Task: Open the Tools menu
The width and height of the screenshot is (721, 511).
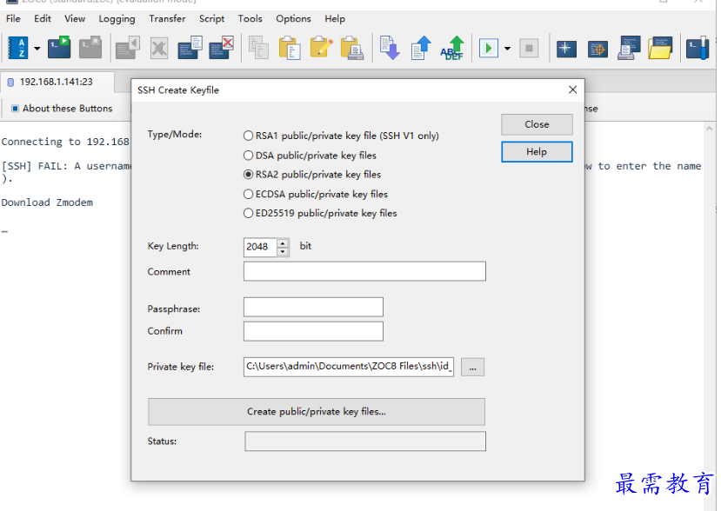Action: point(250,19)
